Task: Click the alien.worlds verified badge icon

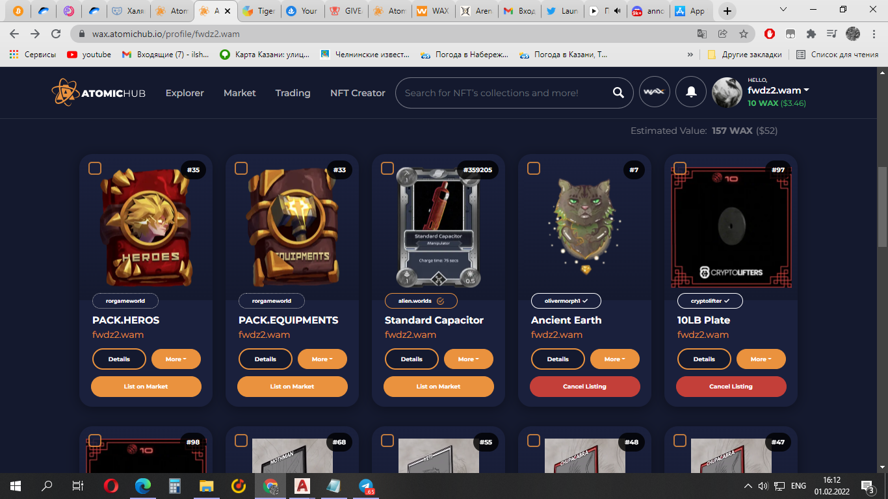Action: click(440, 301)
